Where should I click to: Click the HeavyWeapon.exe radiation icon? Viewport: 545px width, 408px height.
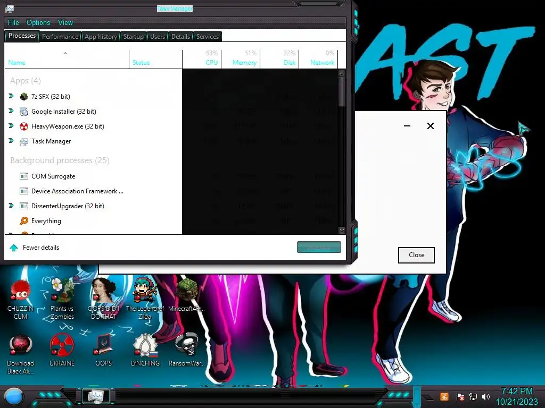point(23,126)
